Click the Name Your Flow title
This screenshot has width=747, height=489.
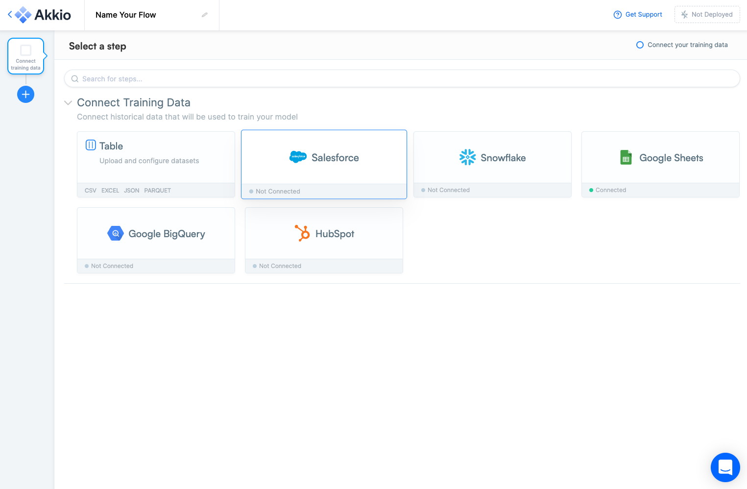[126, 15]
